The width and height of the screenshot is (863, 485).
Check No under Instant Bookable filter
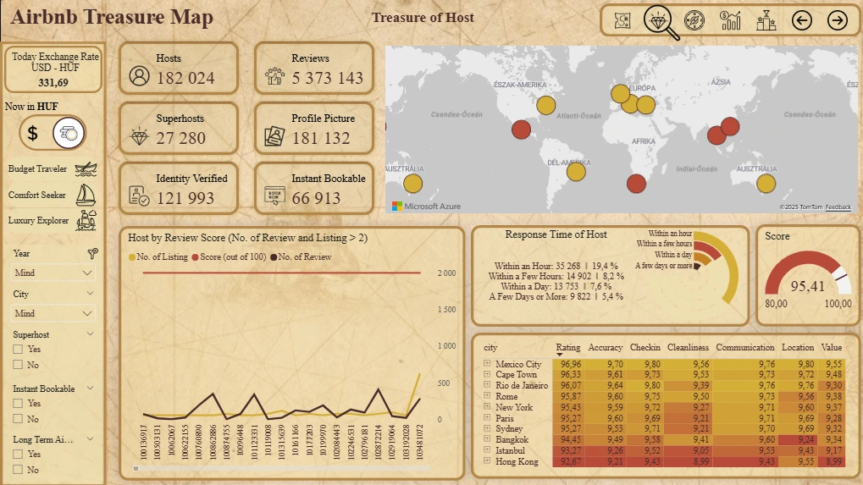tap(19, 419)
